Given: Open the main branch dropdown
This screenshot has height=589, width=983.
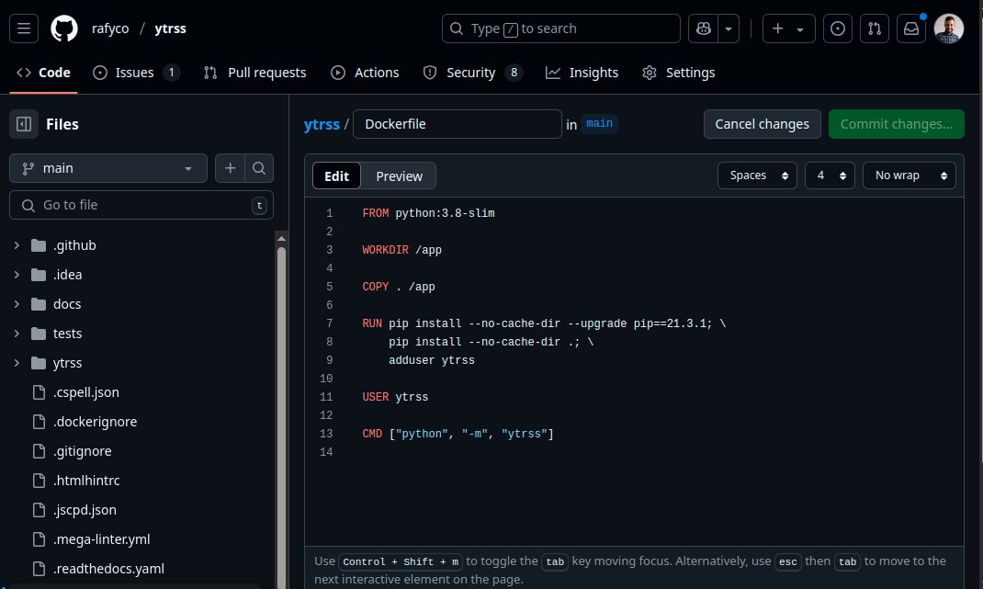Looking at the screenshot, I should tap(108, 168).
